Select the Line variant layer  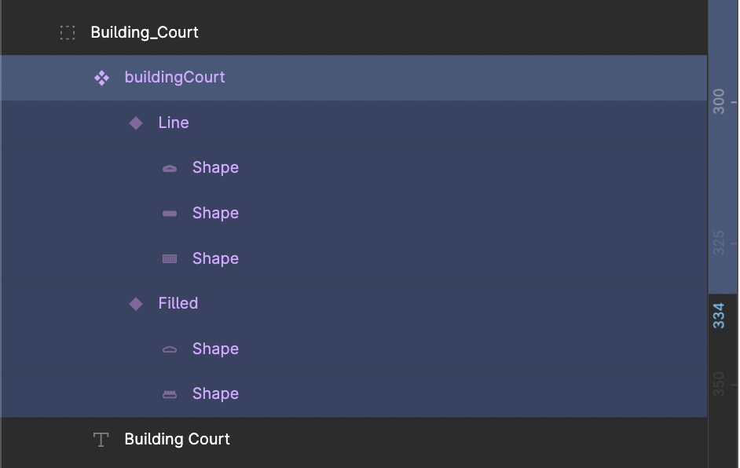coord(174,123)
